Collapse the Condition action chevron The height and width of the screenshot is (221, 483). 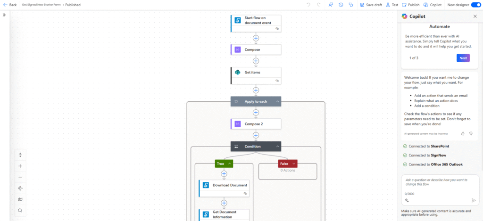pos(278,147)
